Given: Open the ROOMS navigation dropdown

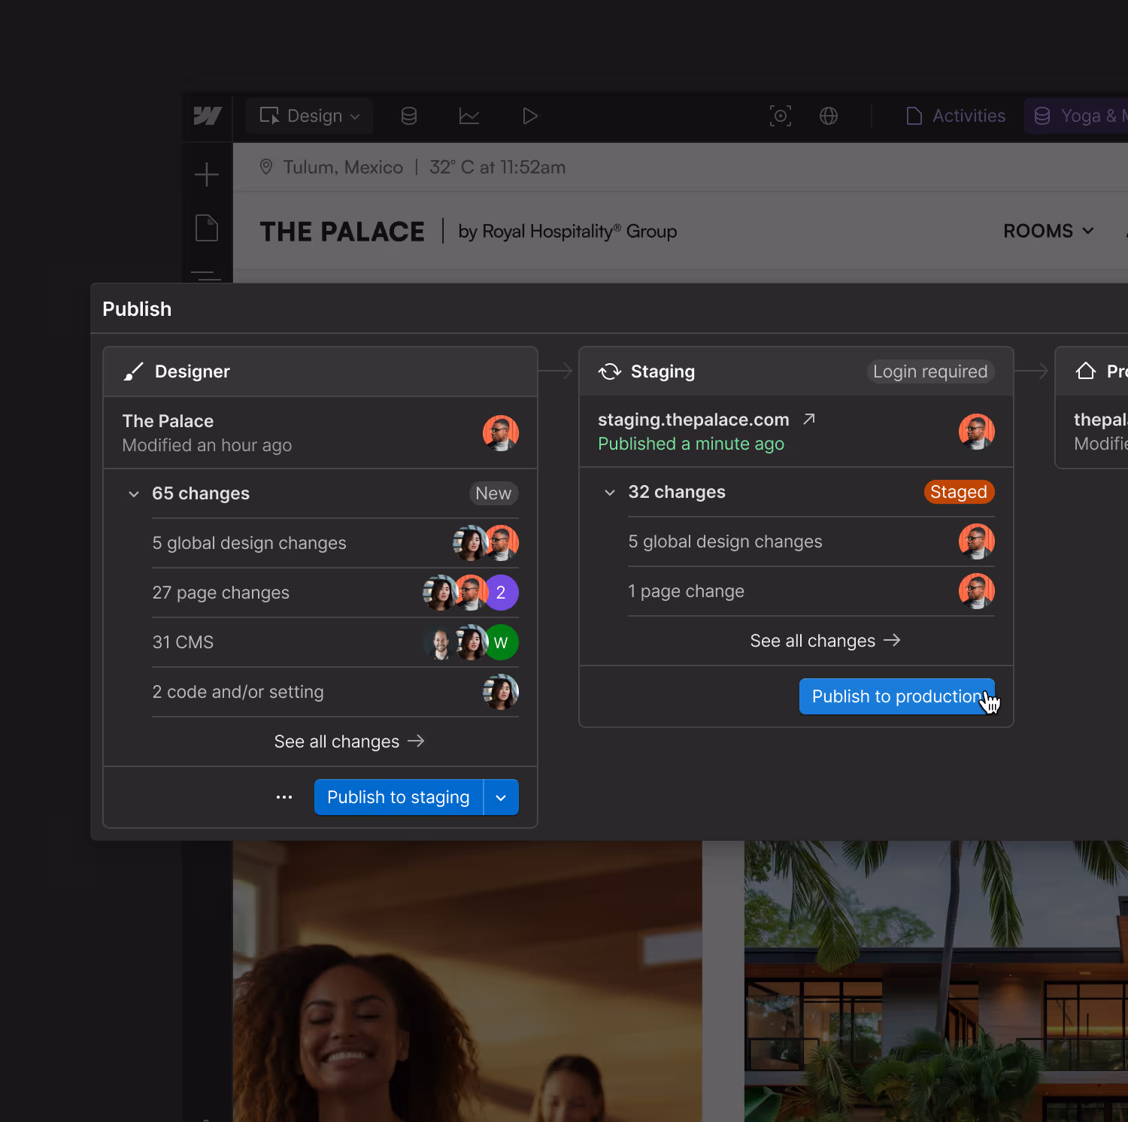Looking at the screenshot, I should [x=1048, y=231].
